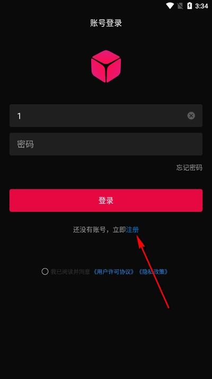The image size is (212, 379).
Task: Tap the 我已阅读并同意 consent label
Action: point(70,271)
